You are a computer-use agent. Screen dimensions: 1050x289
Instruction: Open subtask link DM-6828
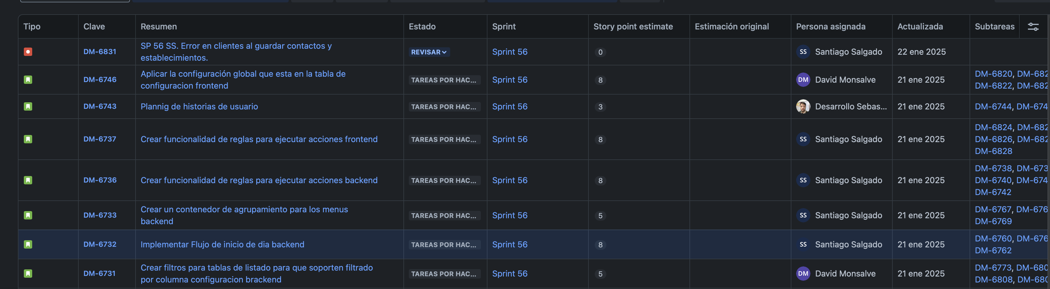coord(993,151)
